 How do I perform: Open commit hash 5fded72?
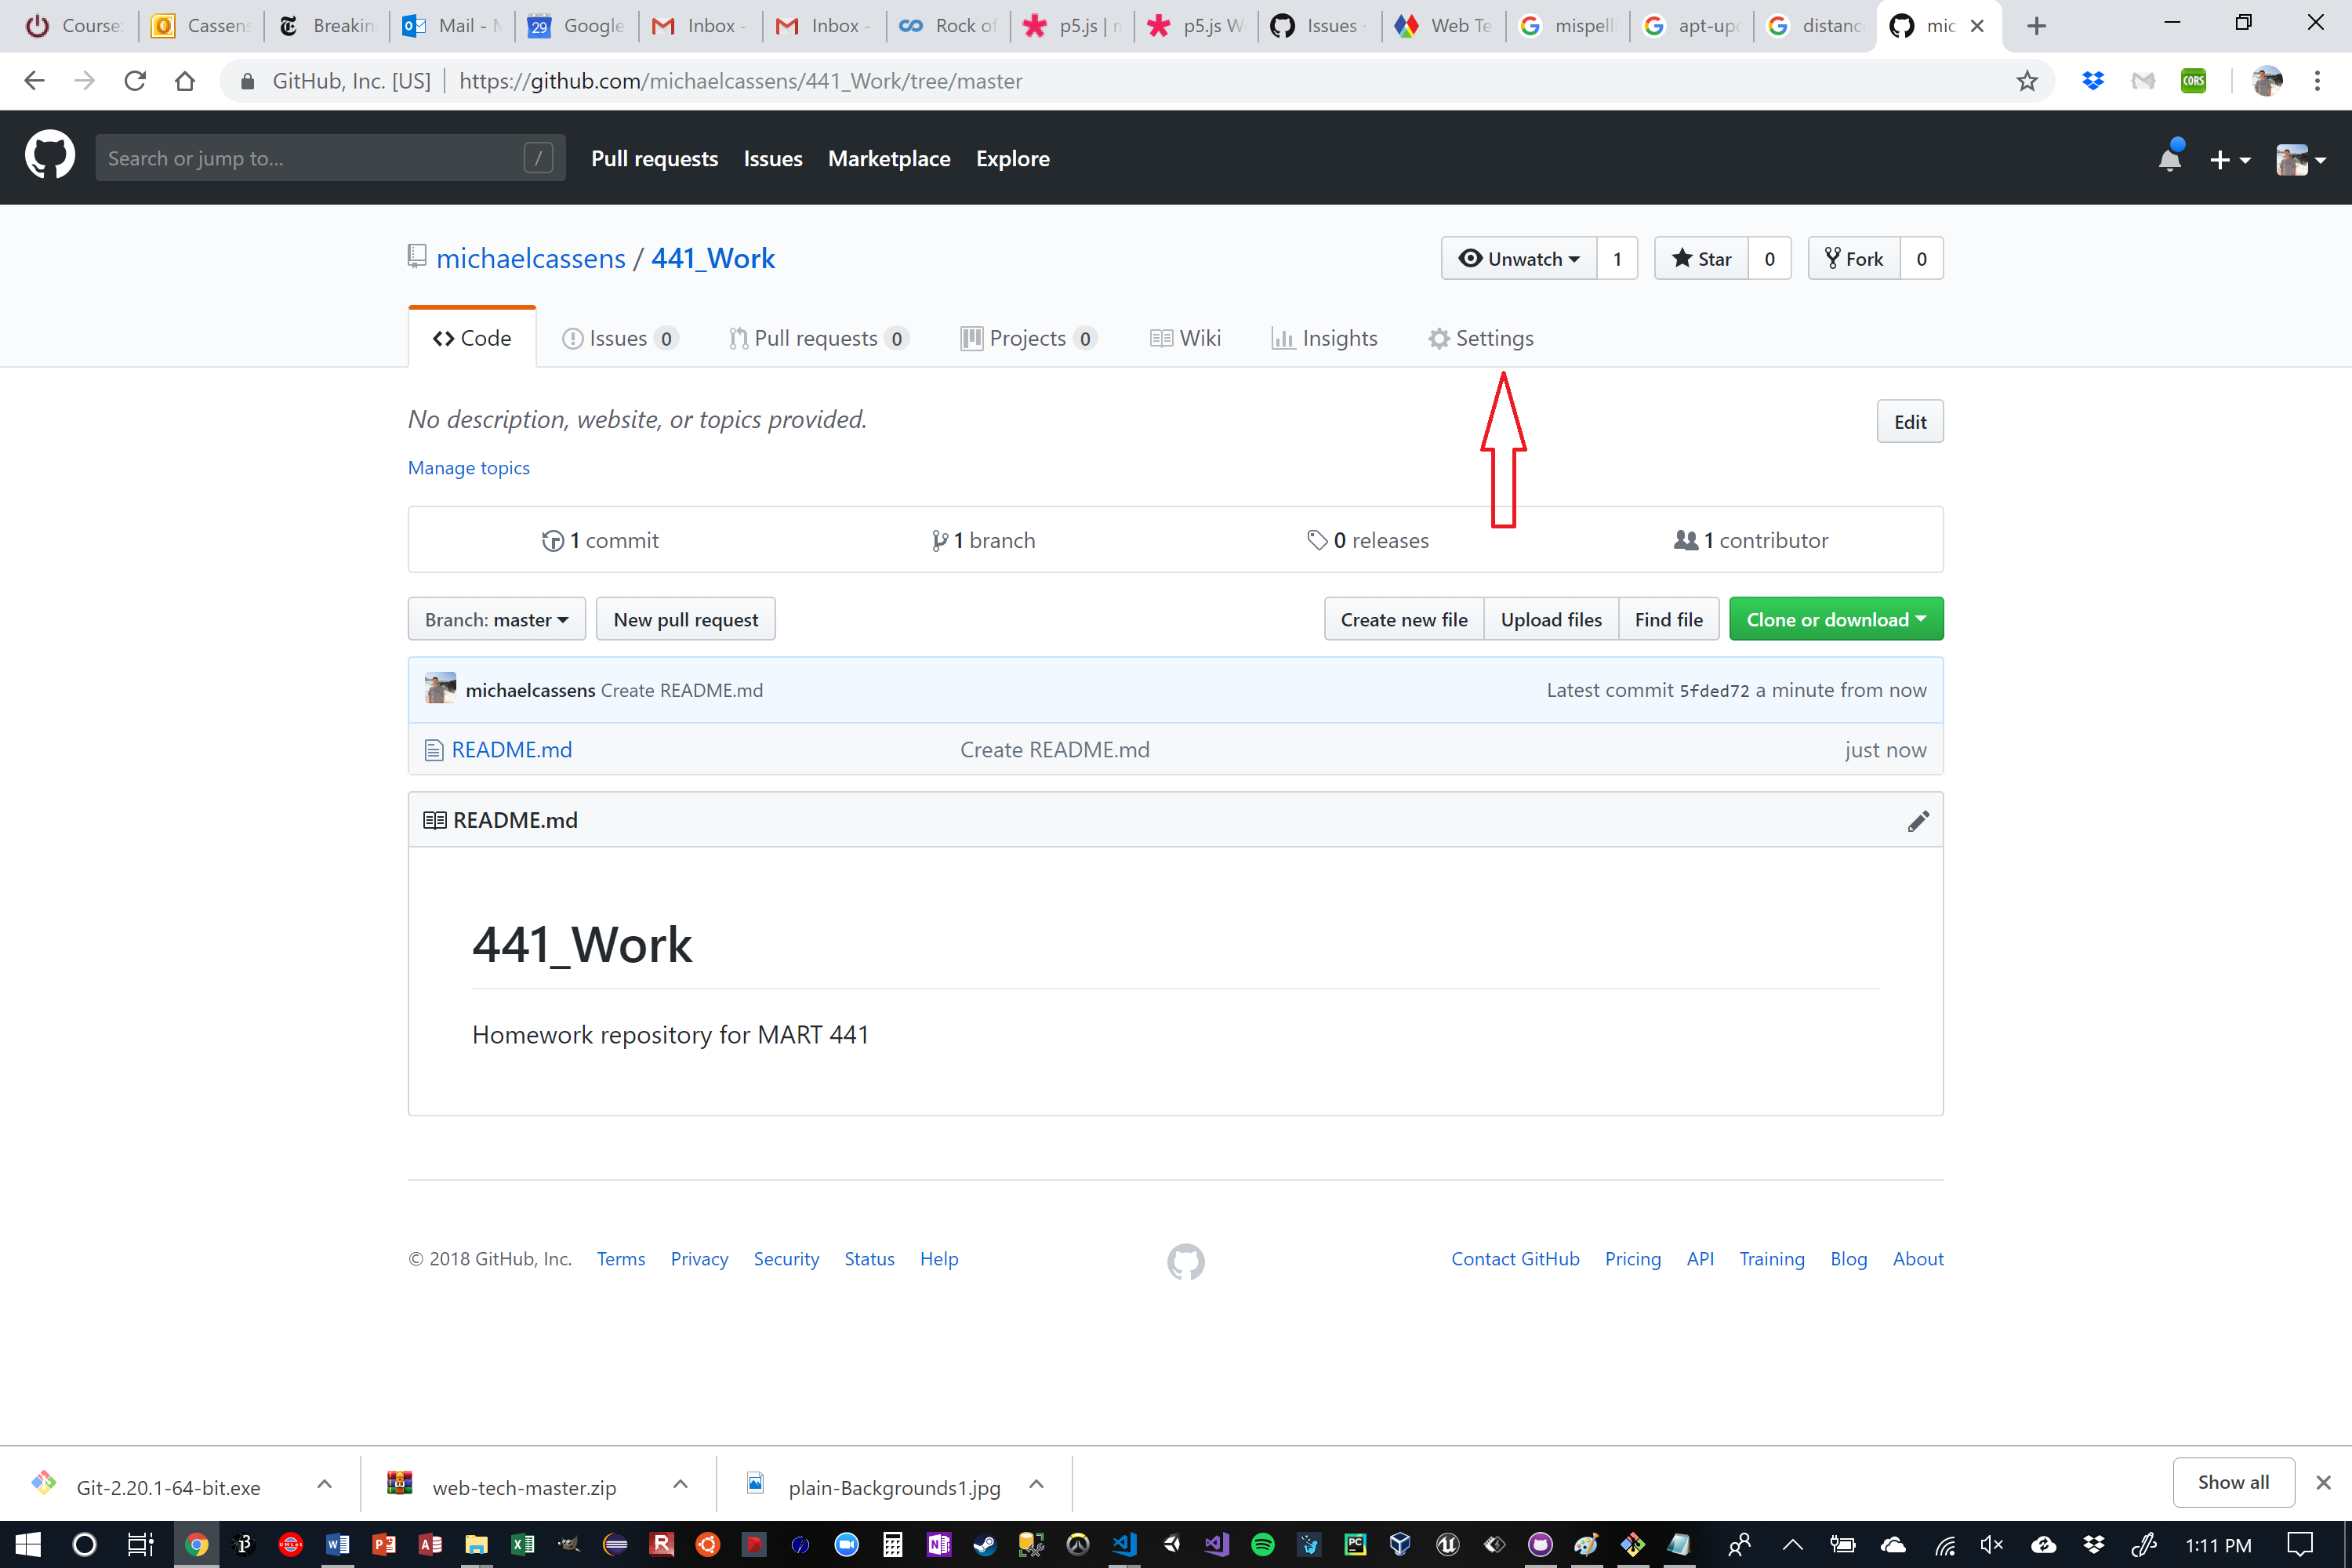tap(1714, 690)
